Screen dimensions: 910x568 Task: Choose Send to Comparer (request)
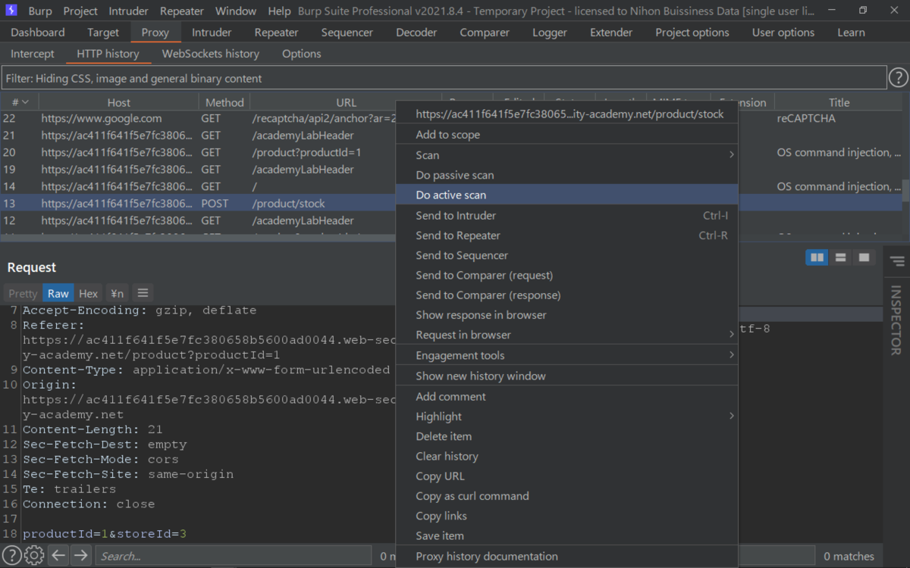(567, 275)
